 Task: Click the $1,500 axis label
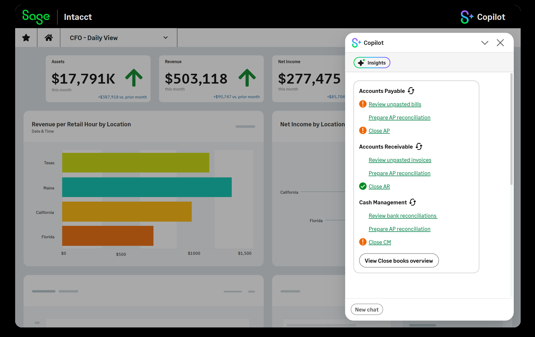245,253
